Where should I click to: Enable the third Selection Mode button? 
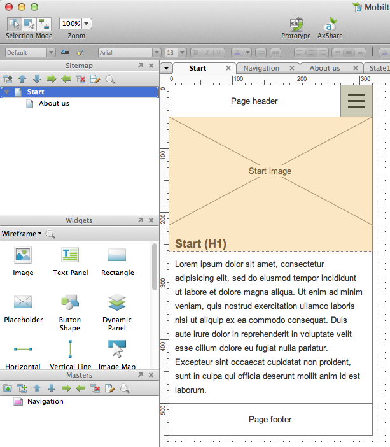[44, 24]
